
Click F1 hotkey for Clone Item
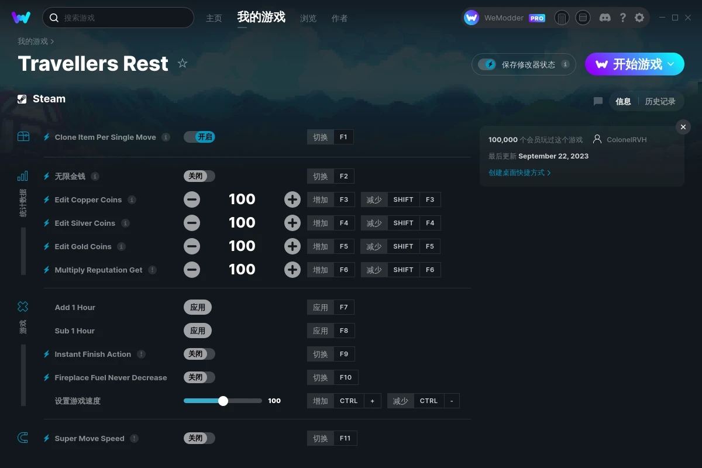343,137
